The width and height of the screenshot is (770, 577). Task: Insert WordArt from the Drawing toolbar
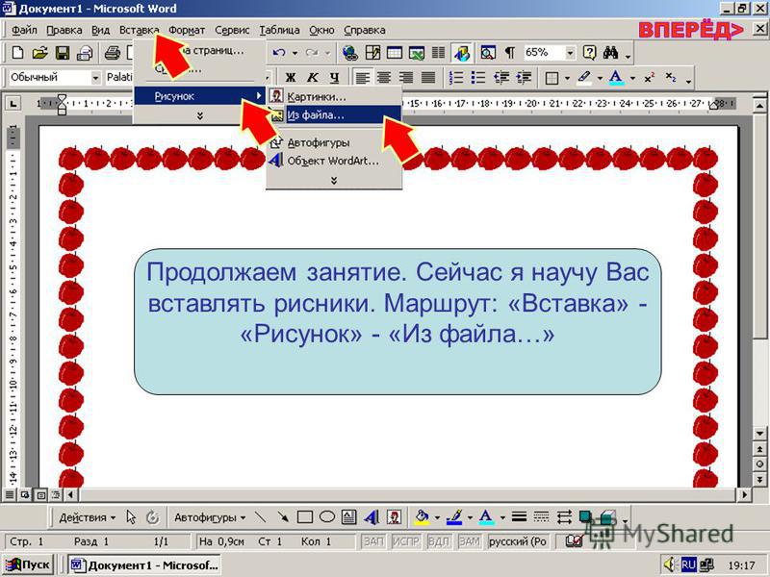tap(372, 517)
